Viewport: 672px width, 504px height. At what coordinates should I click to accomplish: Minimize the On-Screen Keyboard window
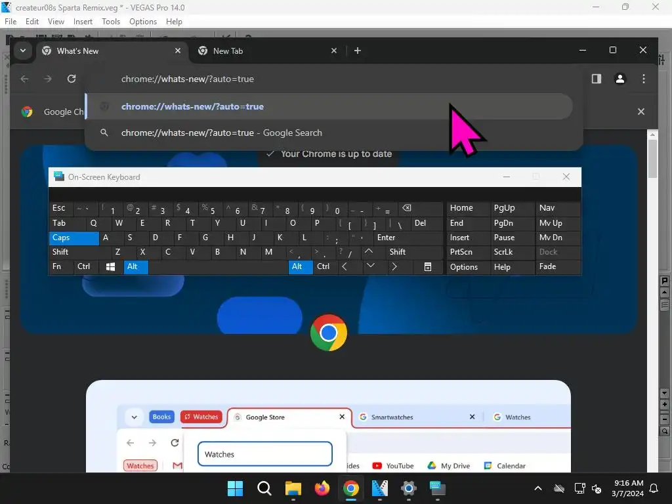506,177
